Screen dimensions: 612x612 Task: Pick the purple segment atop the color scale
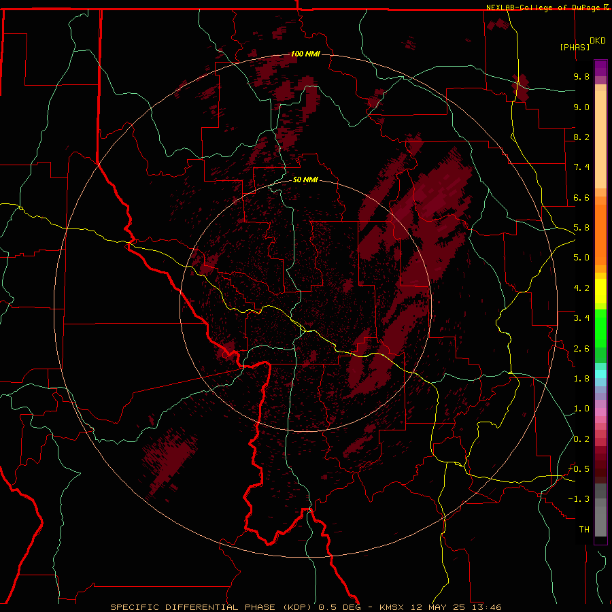600,68
